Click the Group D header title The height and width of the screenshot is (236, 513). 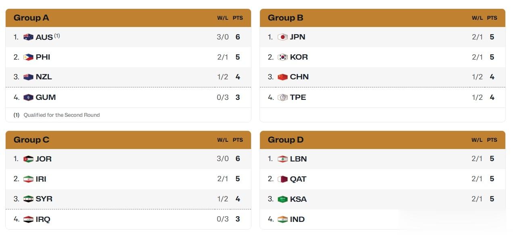point(286,140)
